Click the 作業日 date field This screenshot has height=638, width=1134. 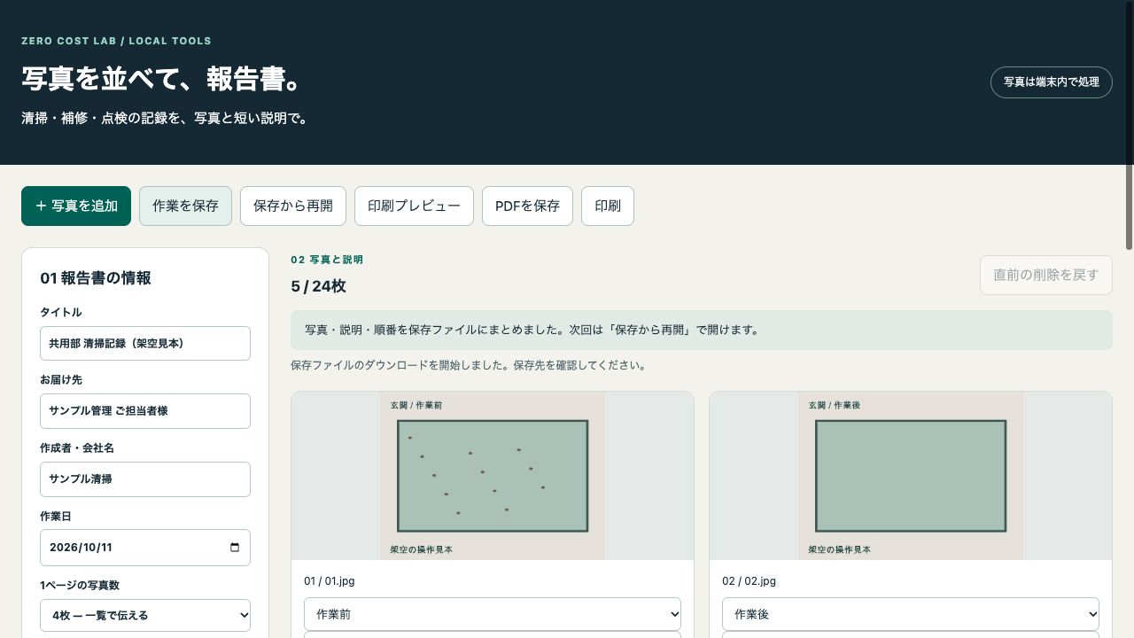tap(145, 548)
